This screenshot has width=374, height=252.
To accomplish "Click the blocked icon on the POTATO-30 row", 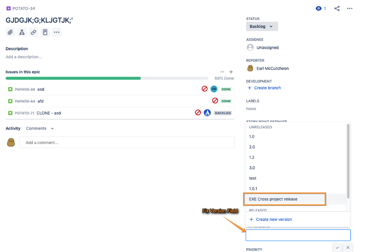I will (204, 89).
